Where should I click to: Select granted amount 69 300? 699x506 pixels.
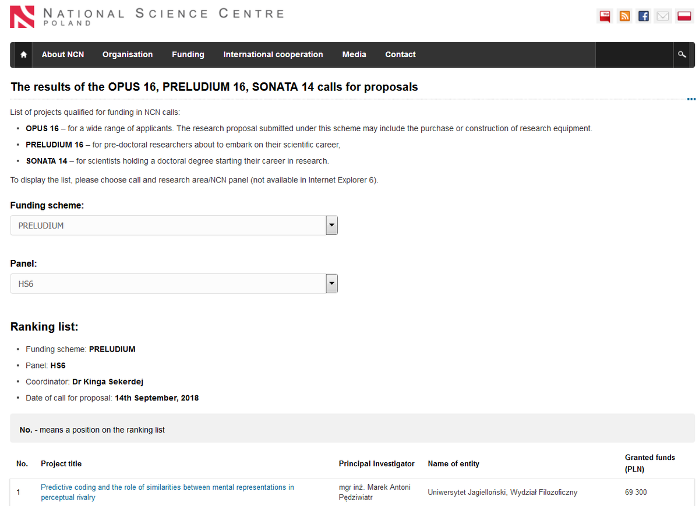(x=636, y=493)
